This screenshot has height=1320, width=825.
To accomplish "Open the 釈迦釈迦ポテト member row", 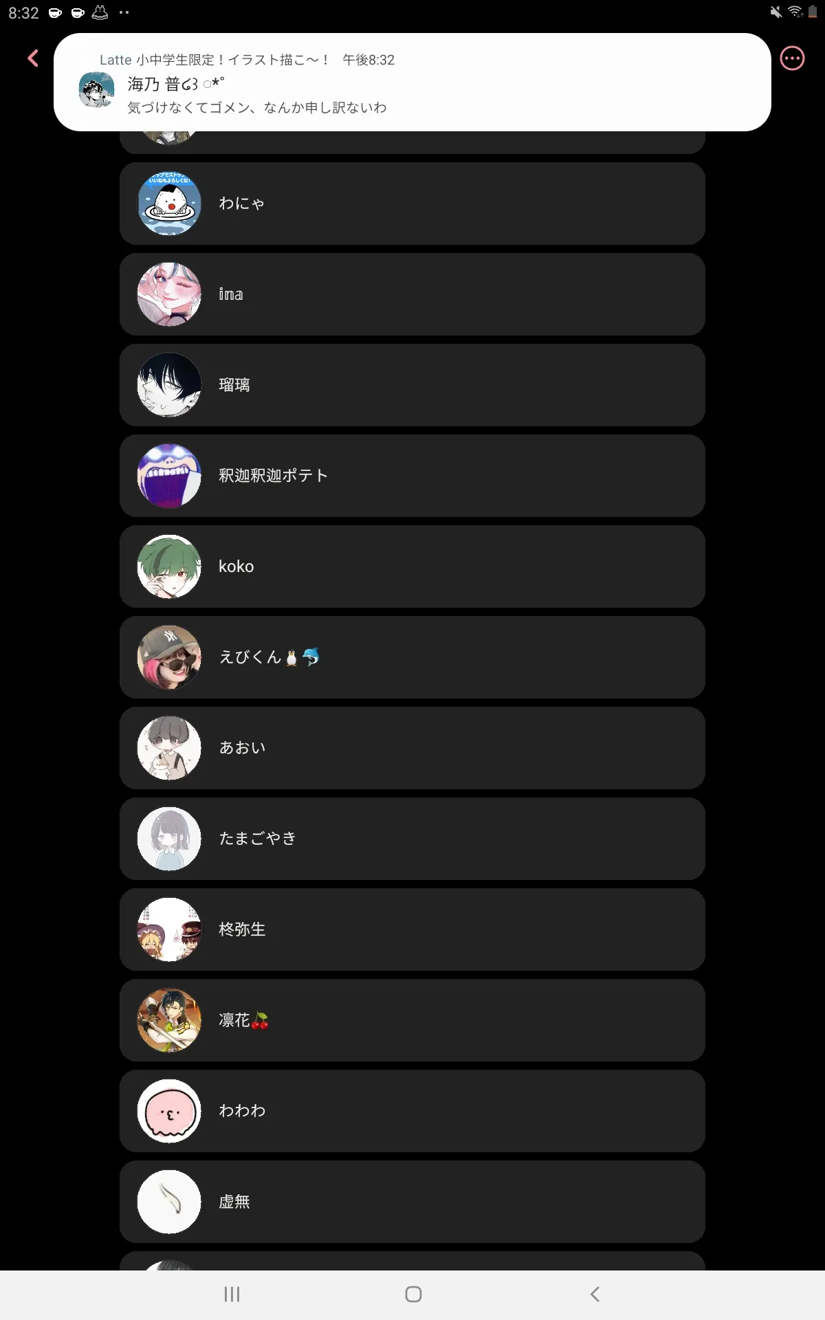I will tap(412, 476).
